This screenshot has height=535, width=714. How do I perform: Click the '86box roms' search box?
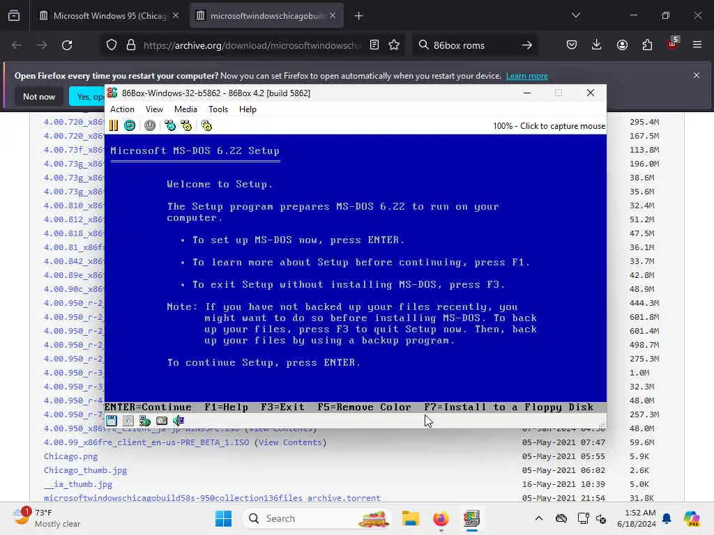(x=473, y=45)
